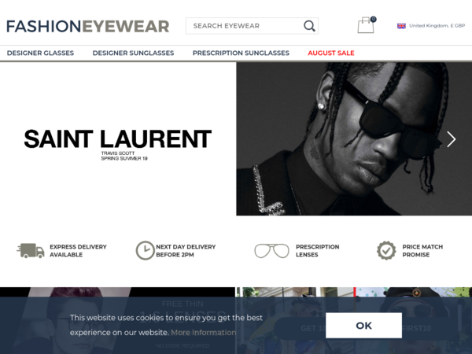Open the shopping bag cart icon

(366, 25)
